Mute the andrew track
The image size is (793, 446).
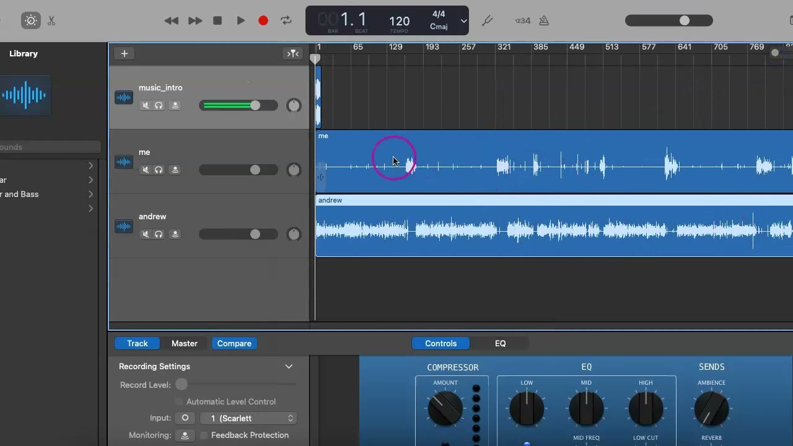pyautogui.click(x=146, y=234)
